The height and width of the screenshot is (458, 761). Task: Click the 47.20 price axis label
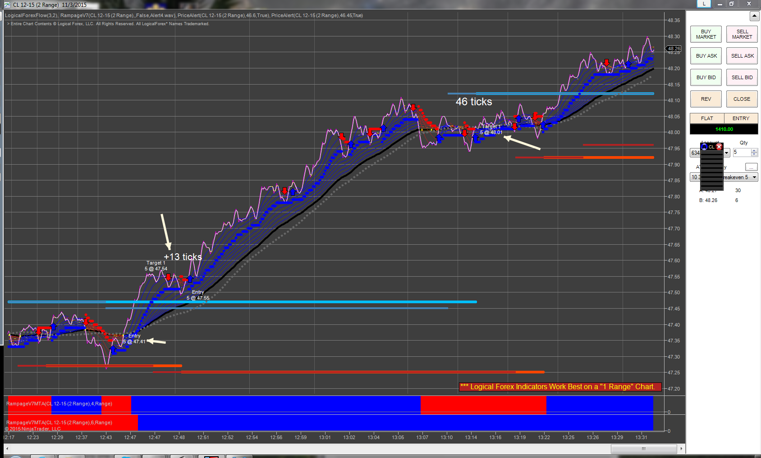point(674,389)
